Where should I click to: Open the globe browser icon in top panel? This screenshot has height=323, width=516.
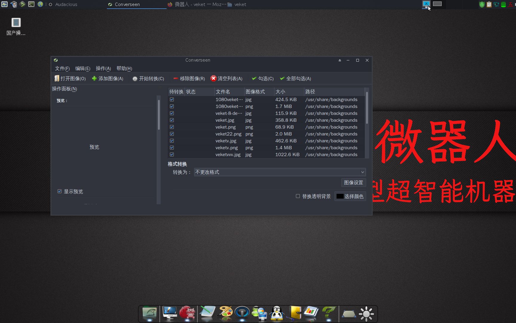40,4
